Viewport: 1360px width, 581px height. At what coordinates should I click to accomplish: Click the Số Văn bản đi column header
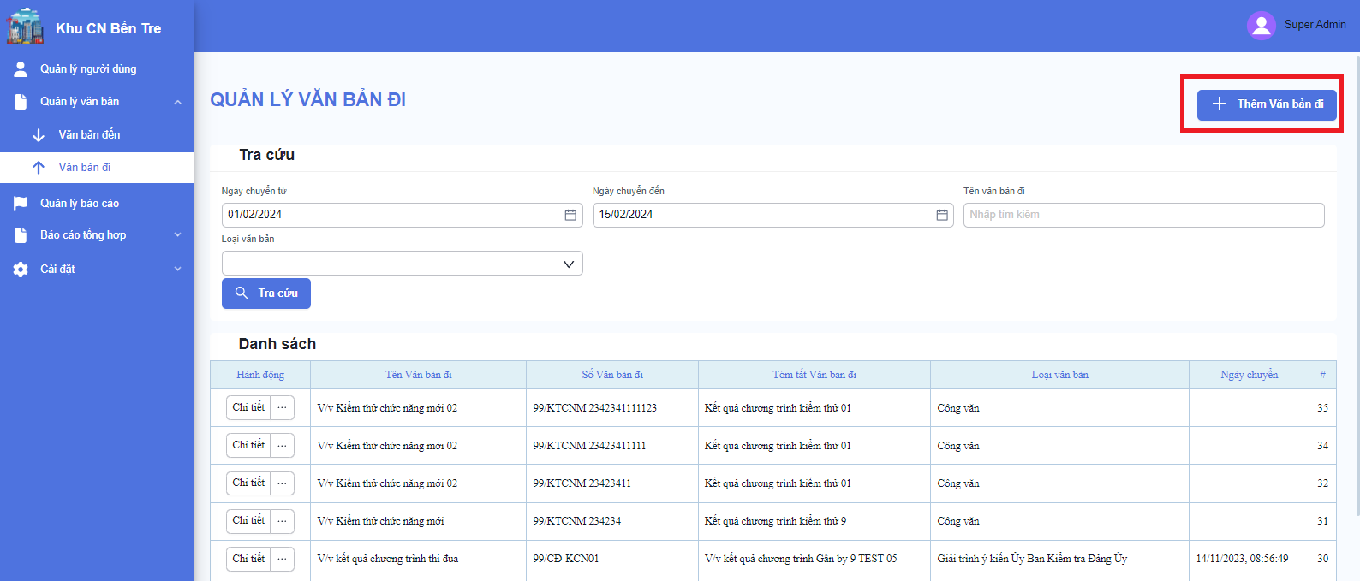coord(612,375)
